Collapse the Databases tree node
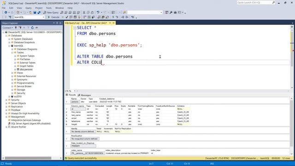Viewport: 295px width, 166px height. point(6,36)
